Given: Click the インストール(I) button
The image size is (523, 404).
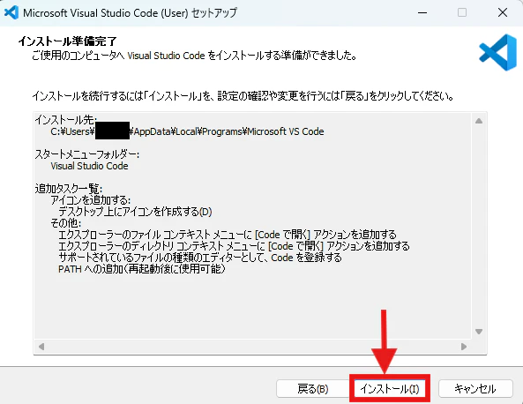Looking at the screenshot, I should point(389,389).
